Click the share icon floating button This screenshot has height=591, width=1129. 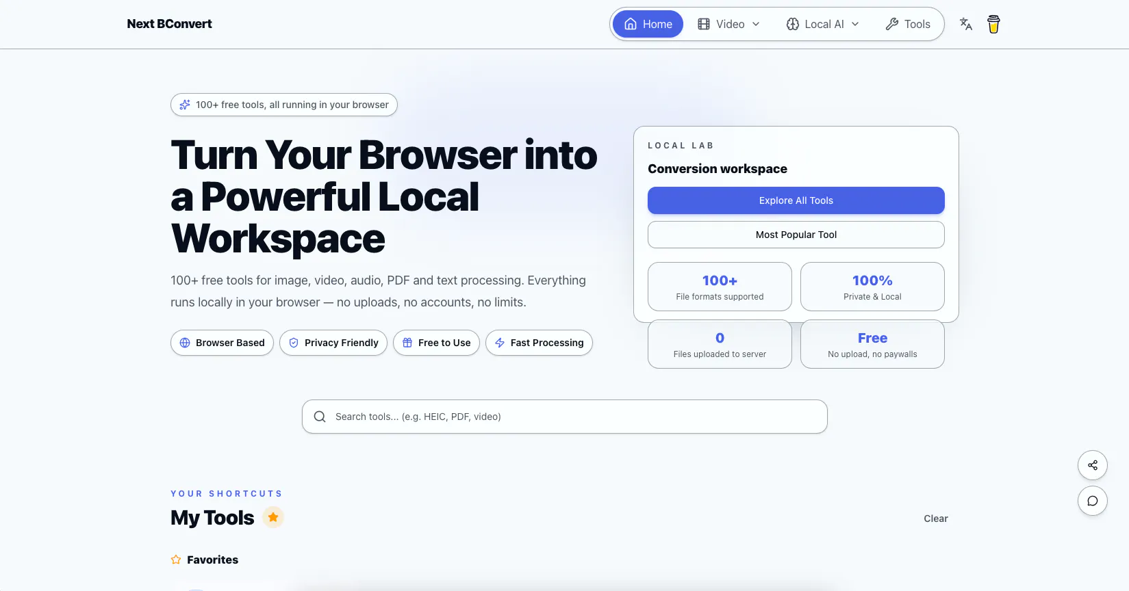click(x=1093, y=465)
